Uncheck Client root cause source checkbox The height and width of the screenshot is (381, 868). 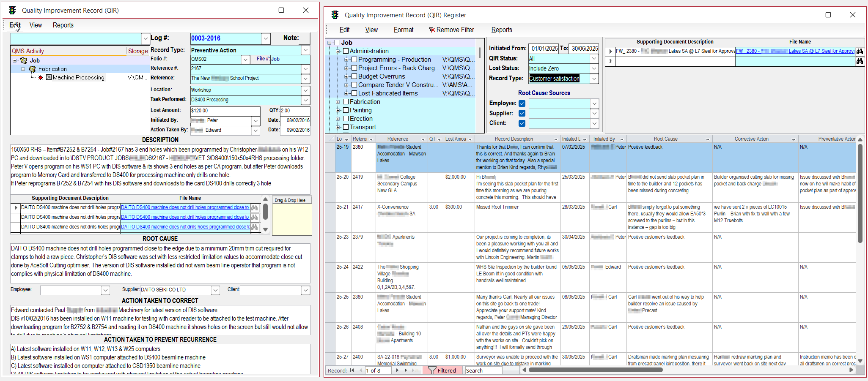[x=522, y=123]
